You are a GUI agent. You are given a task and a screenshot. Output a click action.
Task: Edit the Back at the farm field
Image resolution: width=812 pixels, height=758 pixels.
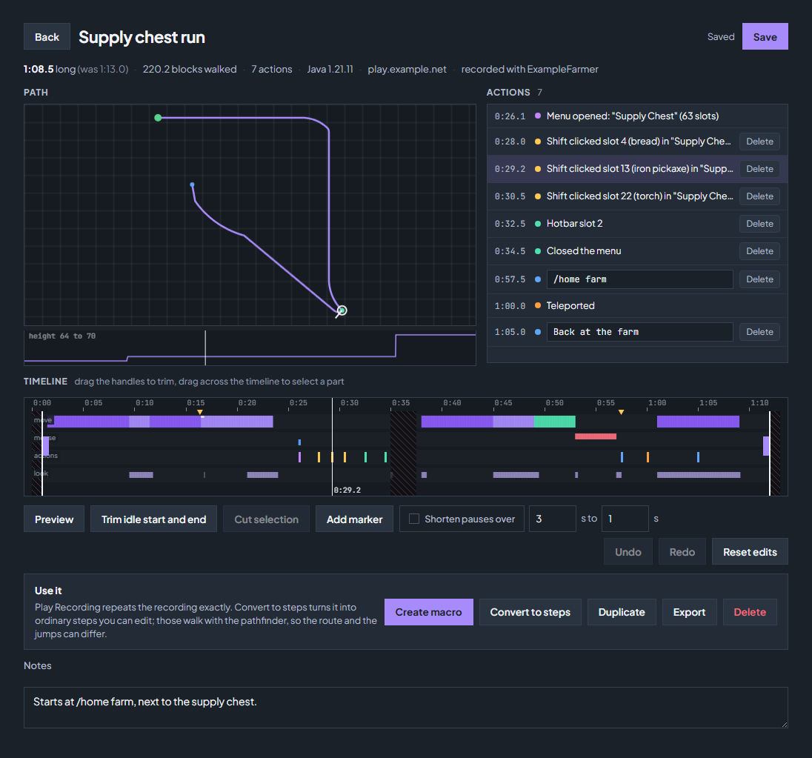(x=639, y=332)
